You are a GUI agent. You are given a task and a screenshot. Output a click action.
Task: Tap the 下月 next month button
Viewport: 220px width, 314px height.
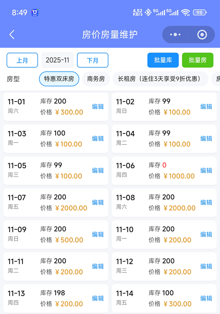(x=92, y=60)
